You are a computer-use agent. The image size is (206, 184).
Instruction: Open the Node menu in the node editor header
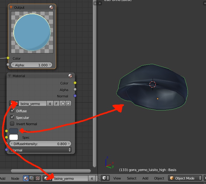tap(15, 179)
